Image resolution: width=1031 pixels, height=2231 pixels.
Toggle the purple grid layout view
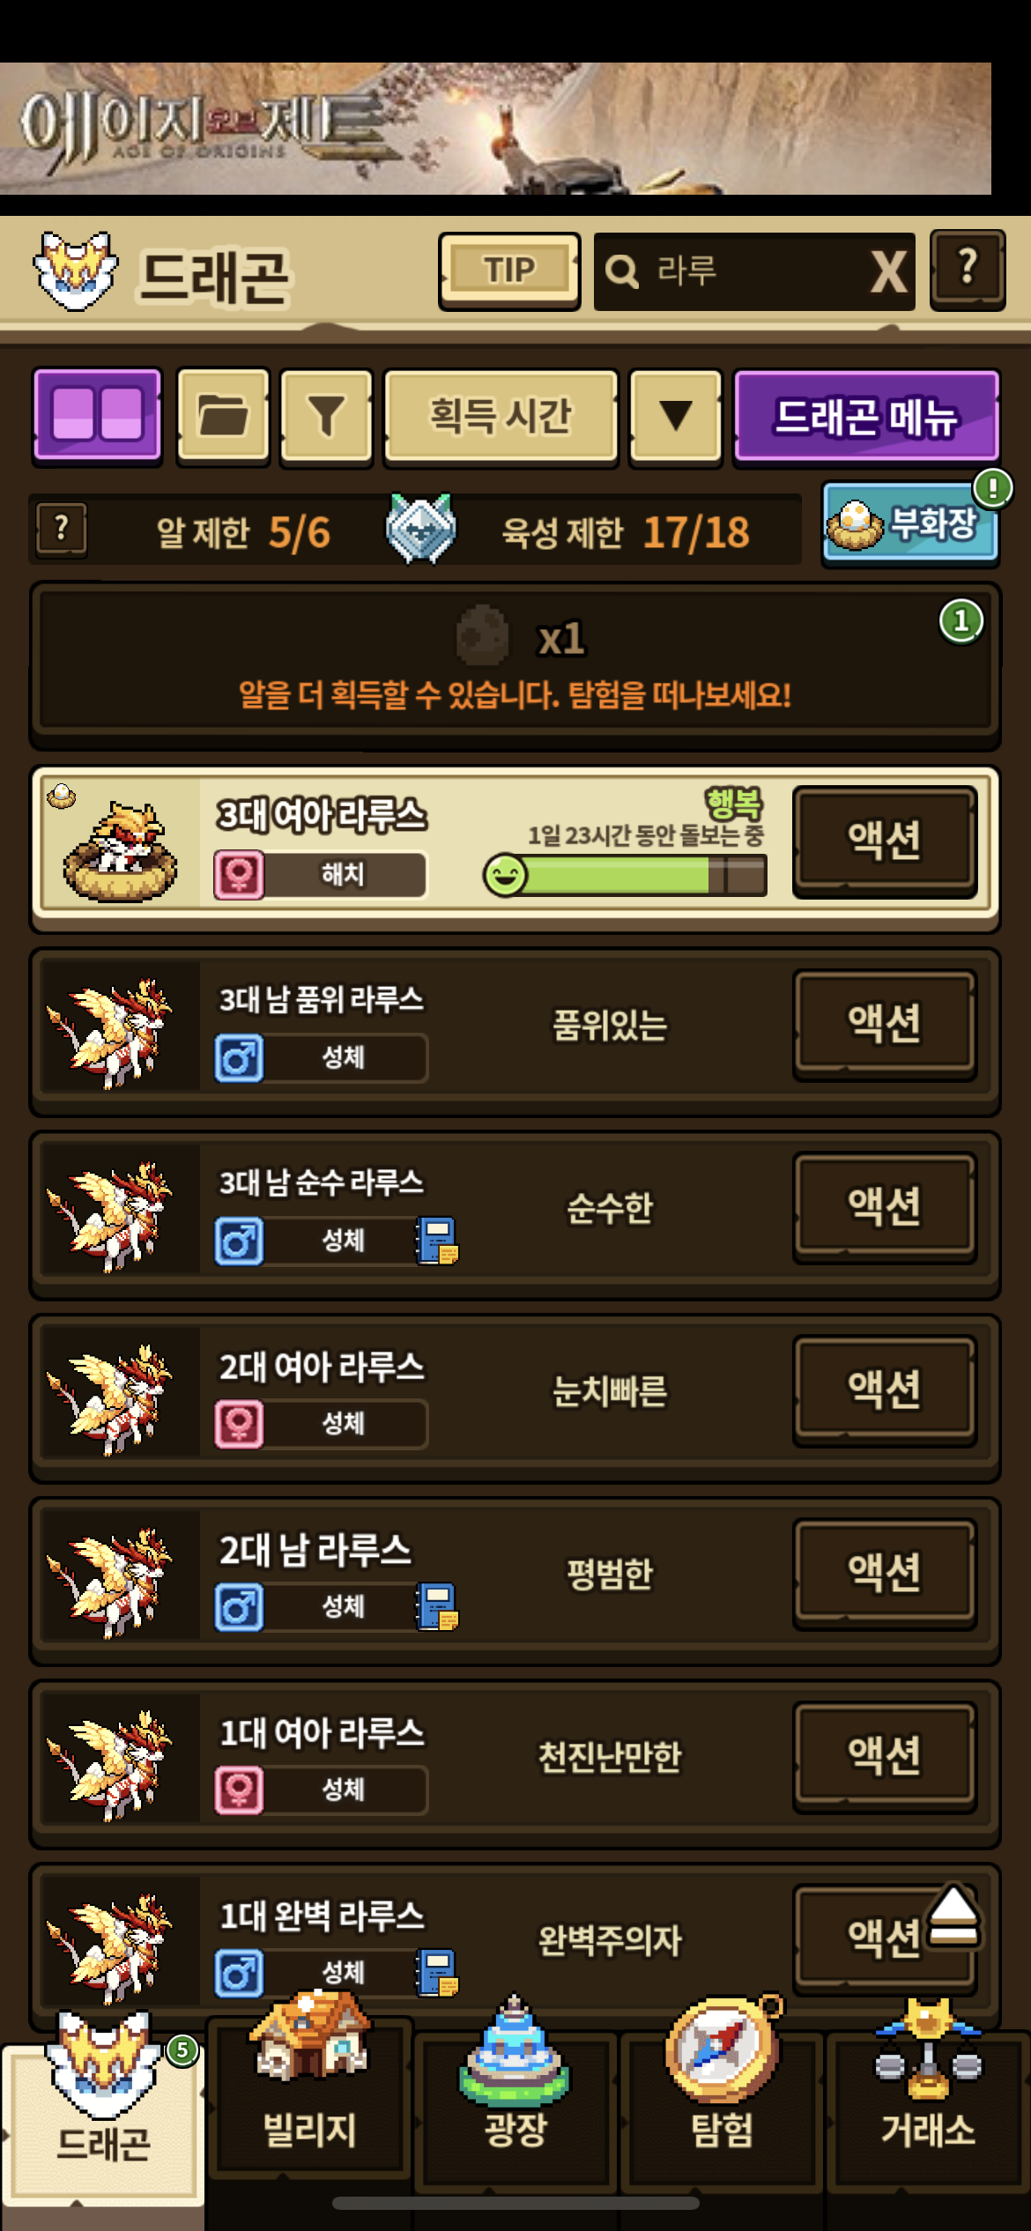[x=97, y=415]
